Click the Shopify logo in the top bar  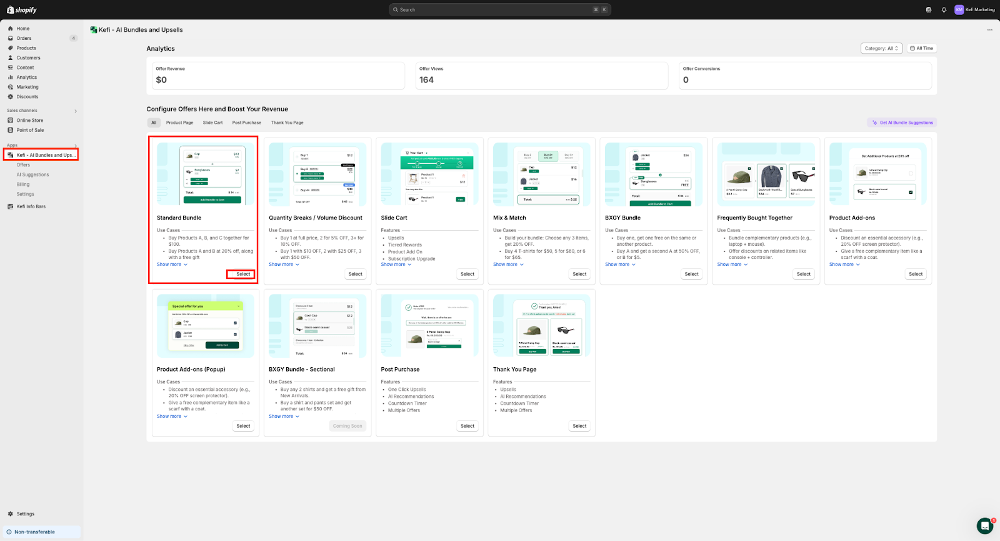click(x=22, y=10)
